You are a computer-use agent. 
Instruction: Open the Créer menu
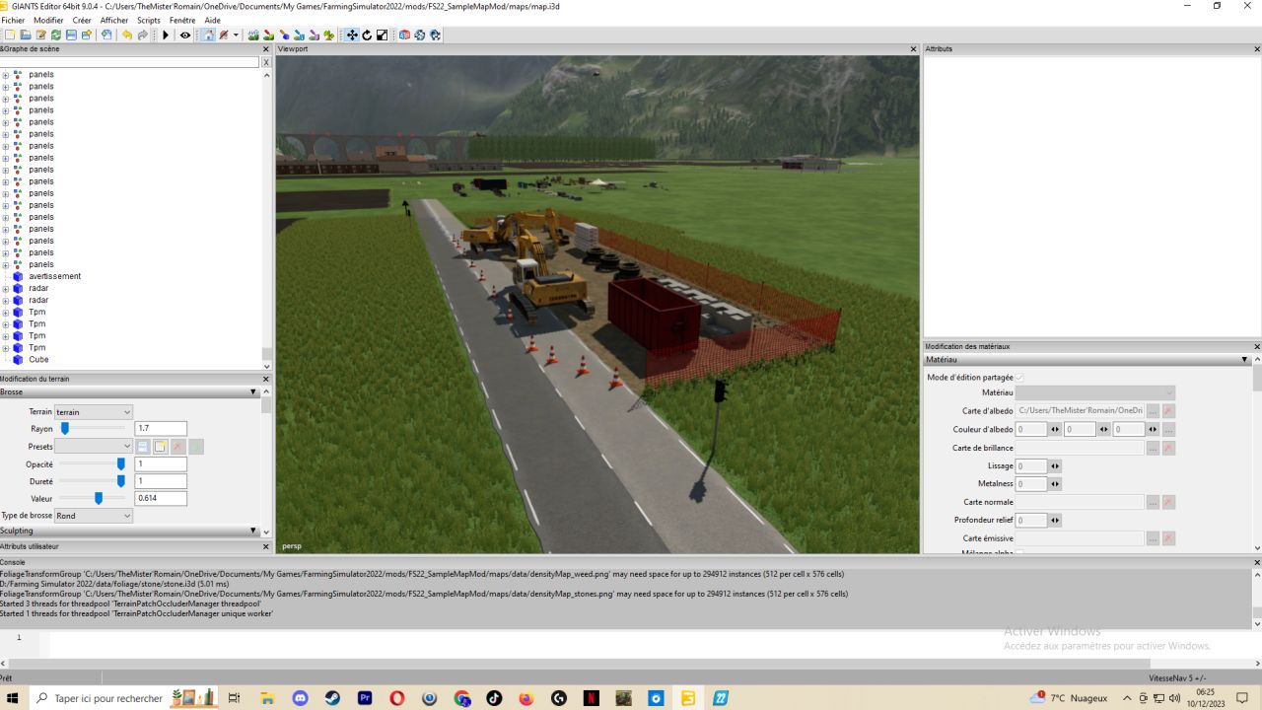coord(82,20)
